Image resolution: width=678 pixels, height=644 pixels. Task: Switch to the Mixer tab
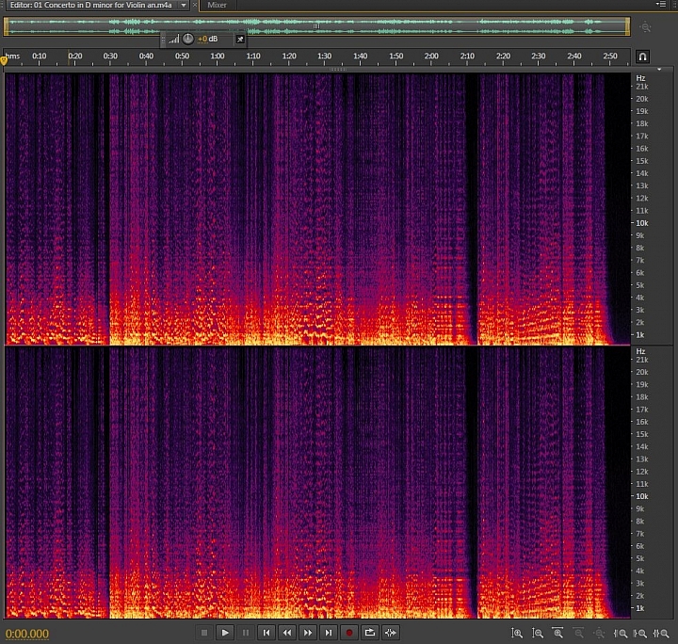click(217, 5)
